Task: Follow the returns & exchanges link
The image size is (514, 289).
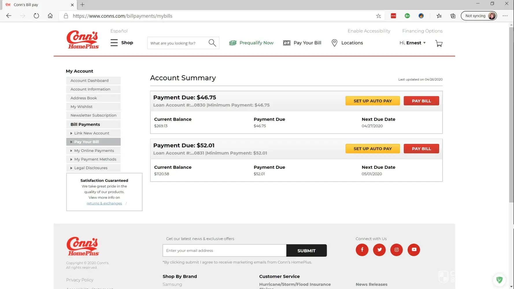Action: click(104, 203)
